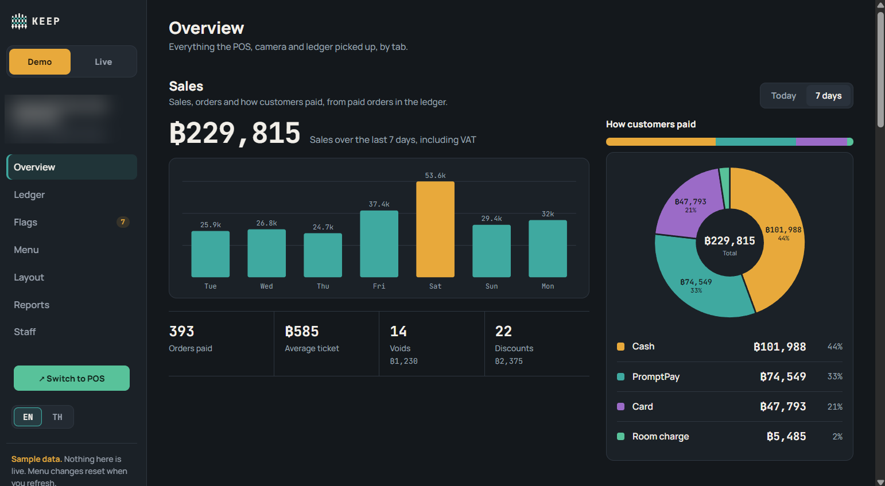Click the ฿585 Average ticket stat

tap(327, 344)
